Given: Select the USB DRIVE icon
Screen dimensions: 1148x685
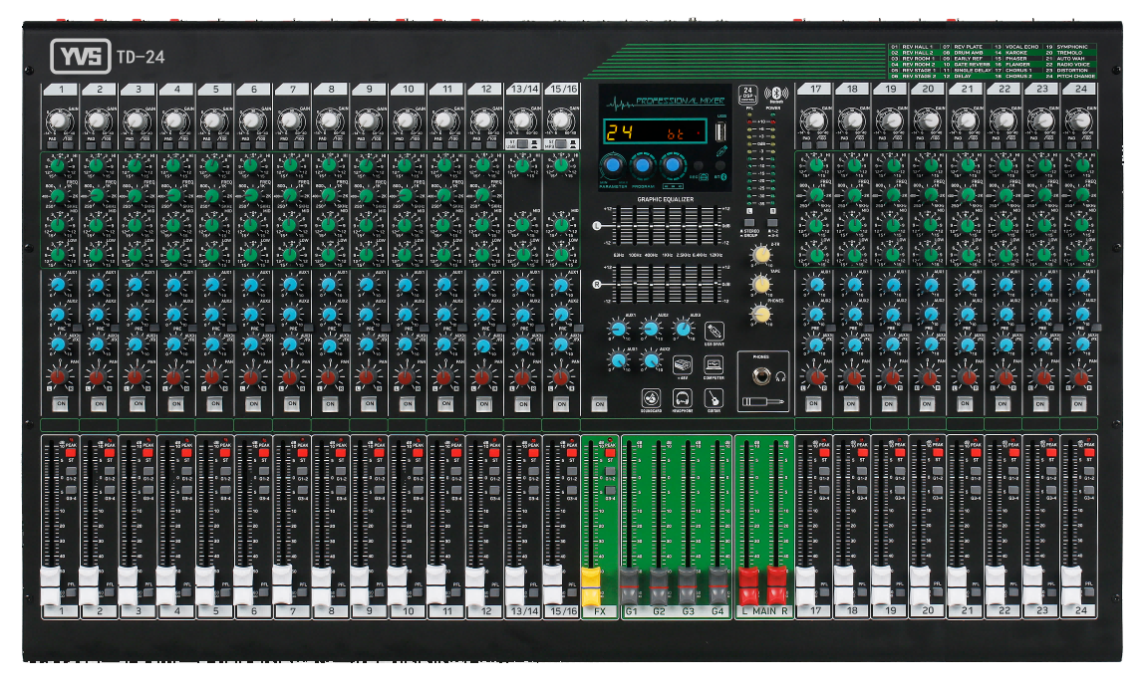Looking at the screenshot, I should 715,332.
